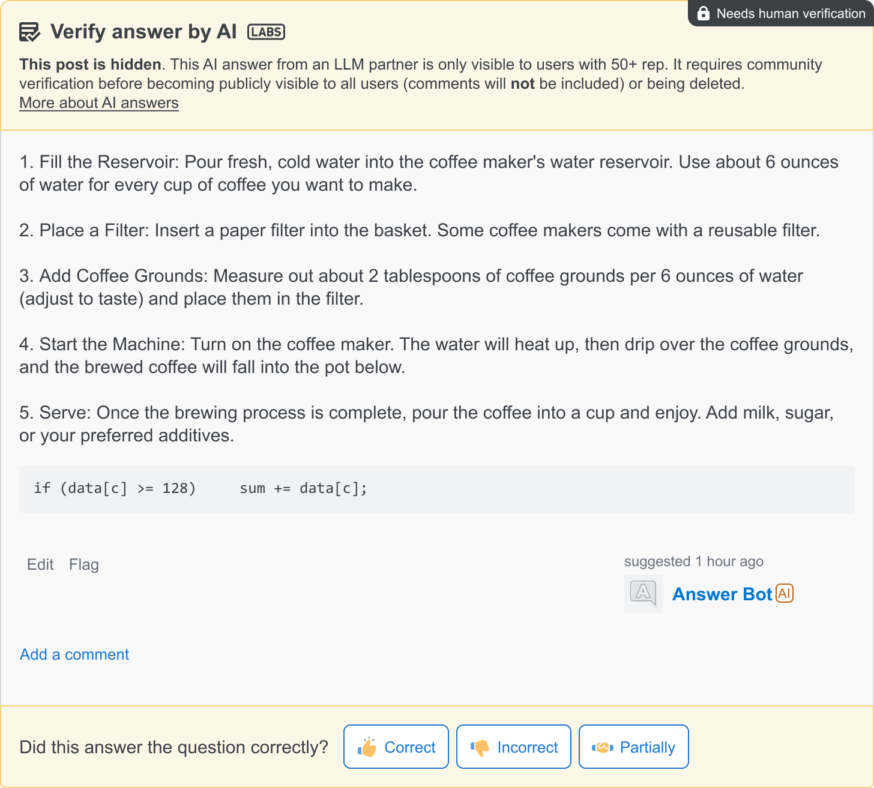The height and width of the screenshot is (788, 874).
Task: Click Edit below the answer
Action: click(x=40, y=564)
